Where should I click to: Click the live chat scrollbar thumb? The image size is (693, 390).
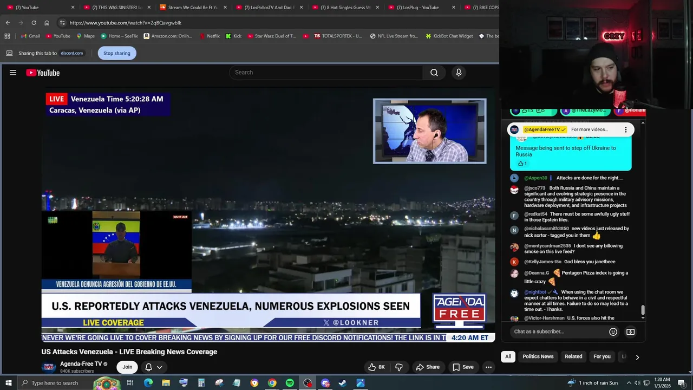tap(643, 310)
